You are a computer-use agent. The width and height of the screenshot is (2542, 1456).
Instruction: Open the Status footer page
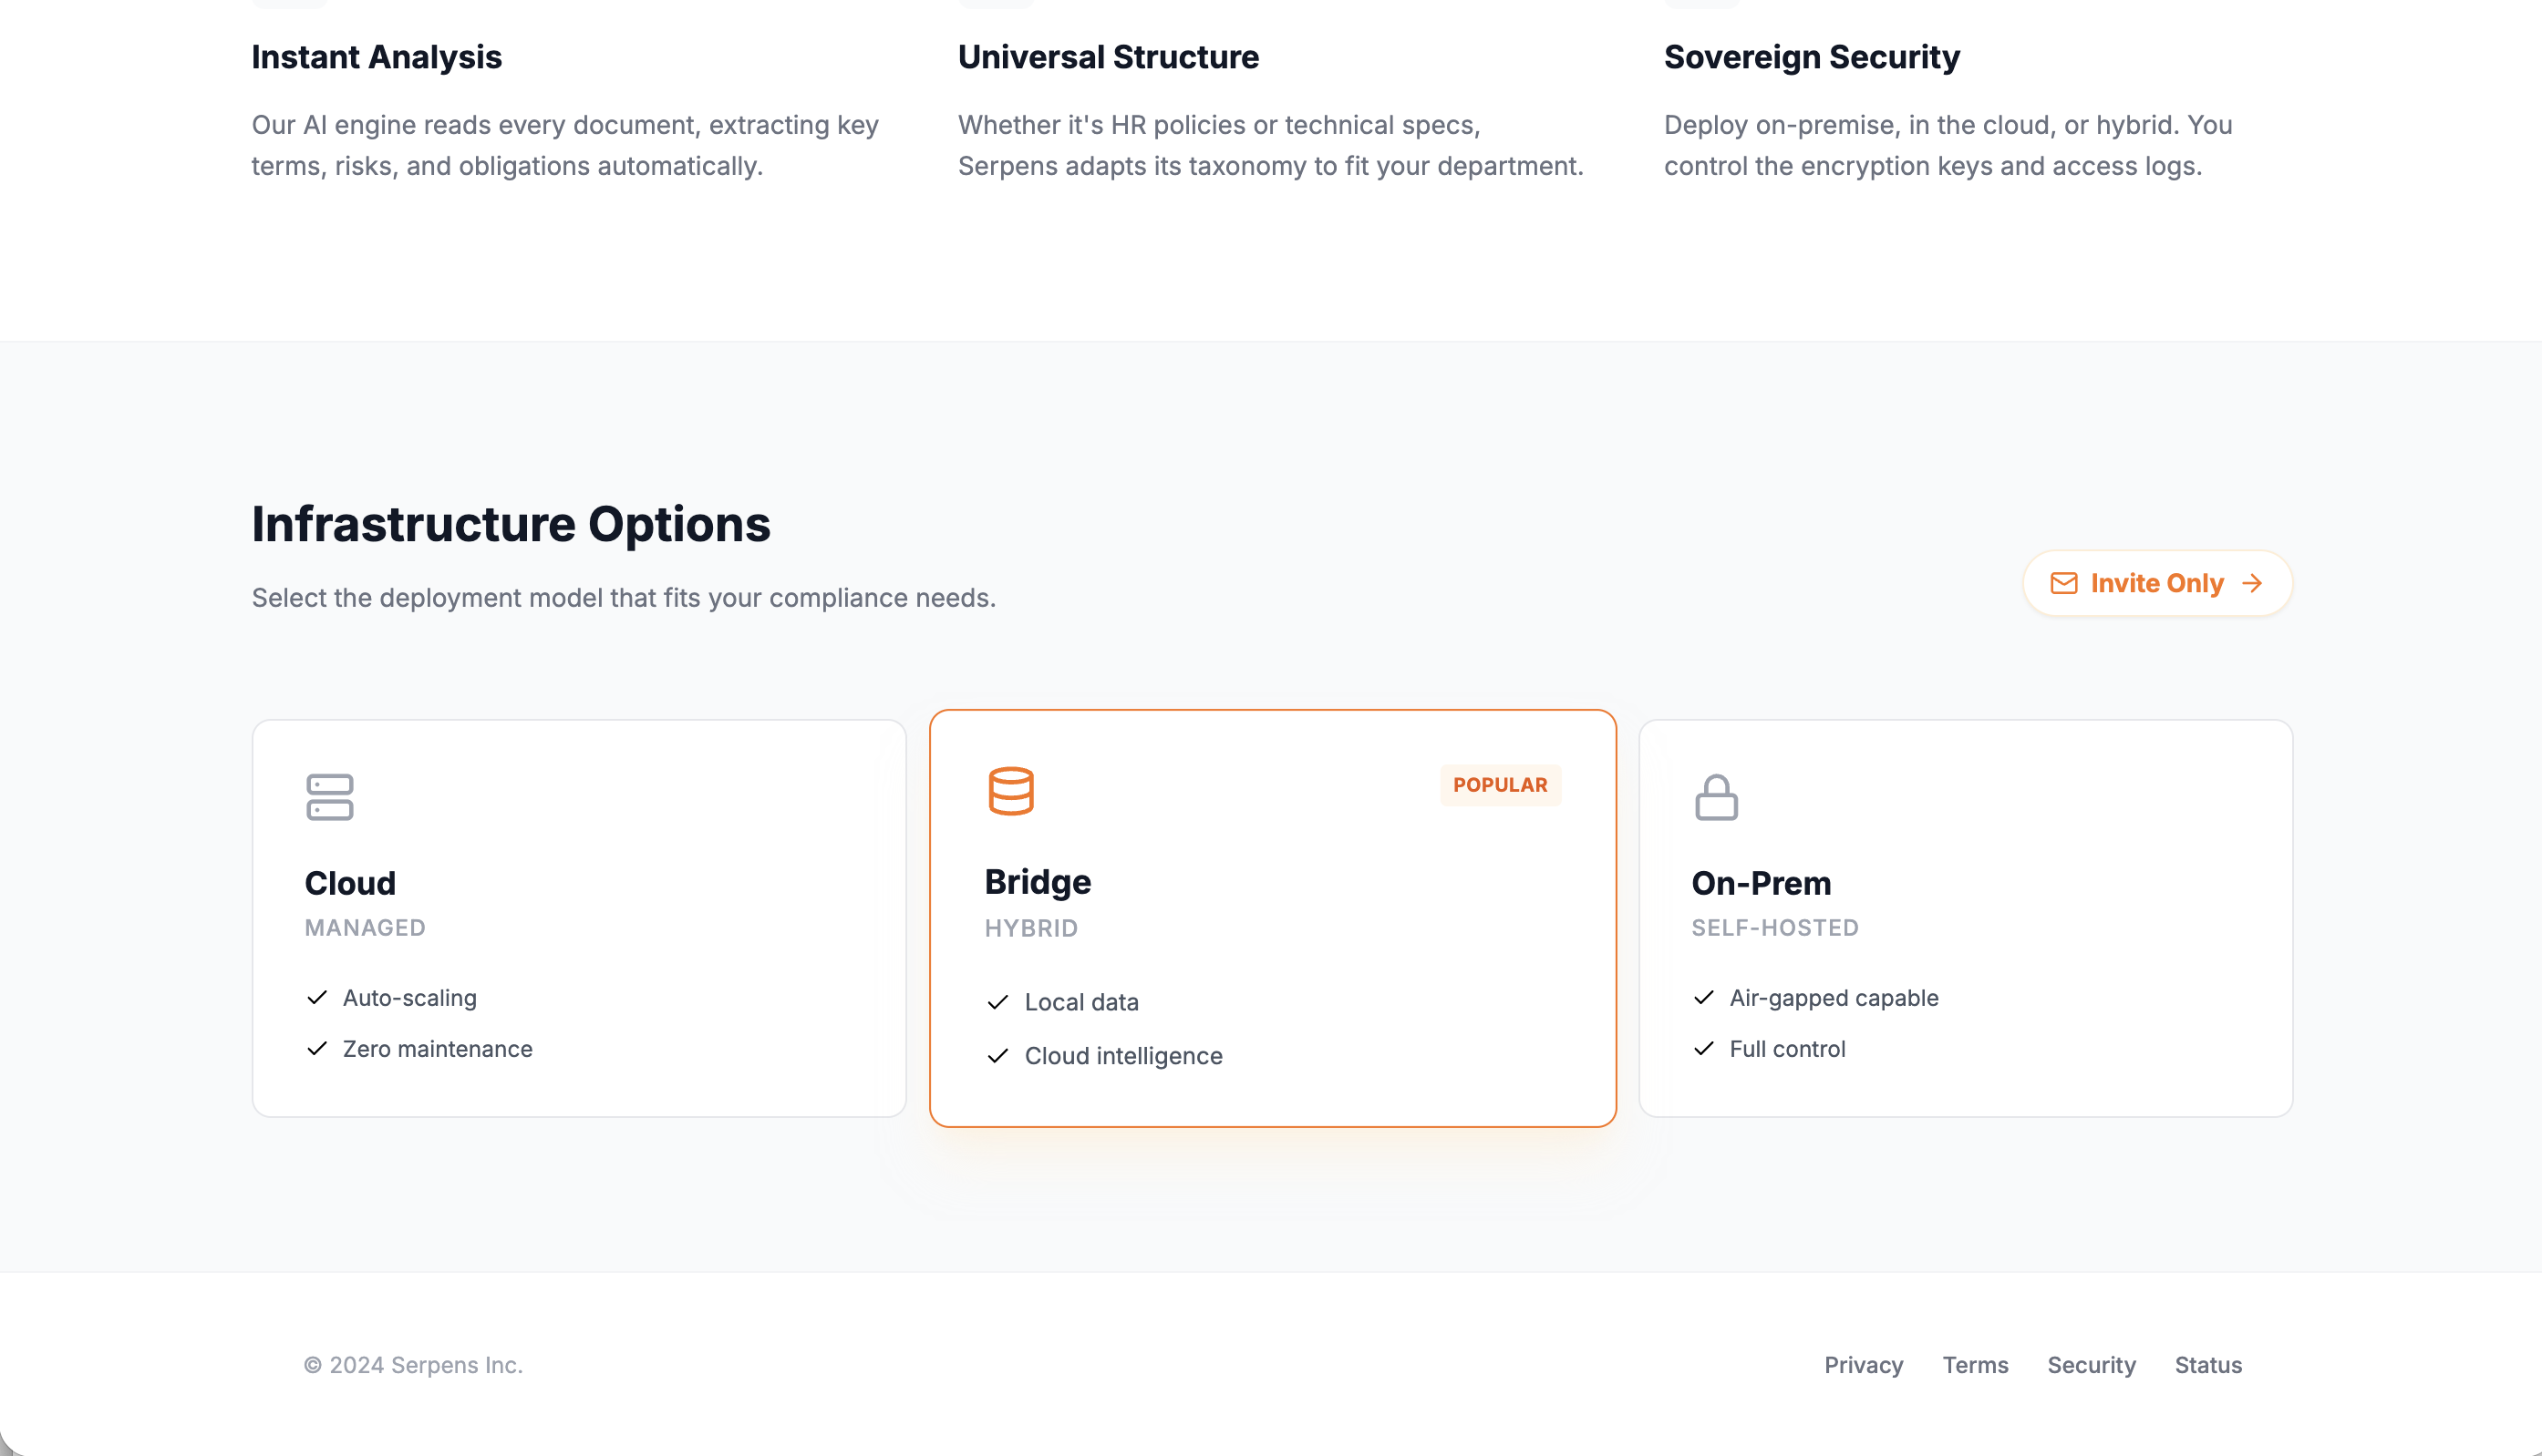(2208, 1365)
